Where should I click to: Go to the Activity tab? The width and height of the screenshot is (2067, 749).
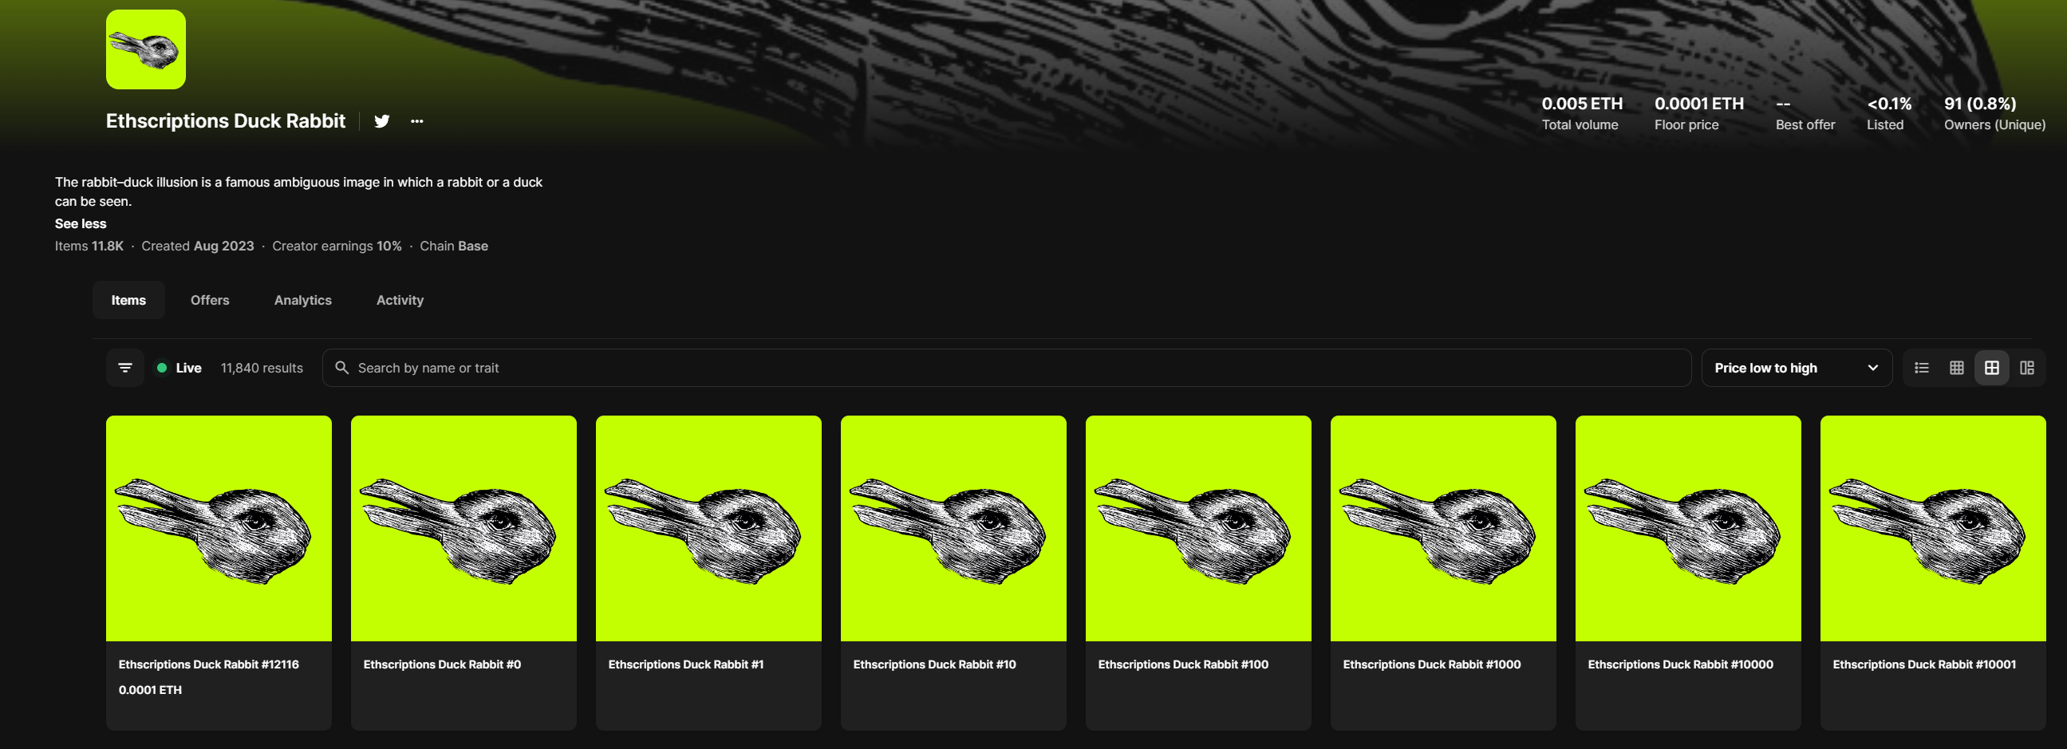tap(400, 300)
